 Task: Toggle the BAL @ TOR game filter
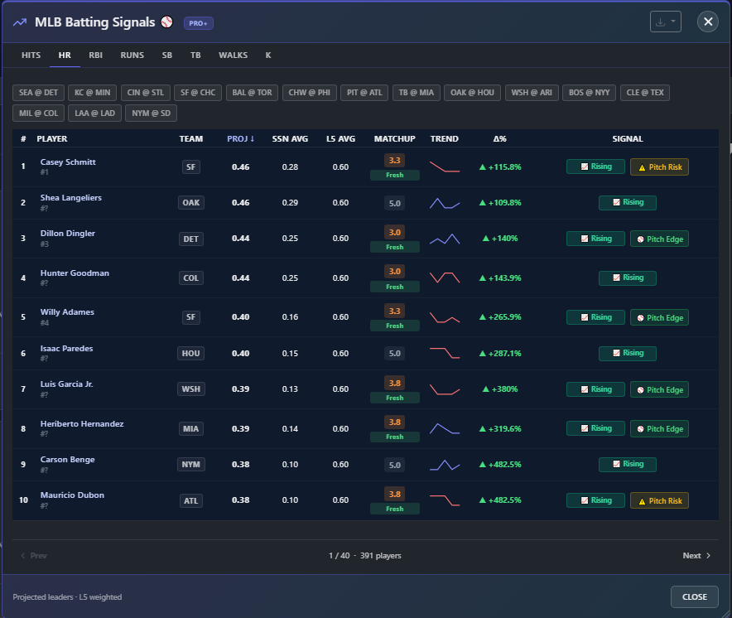click(x=252, y=93)
